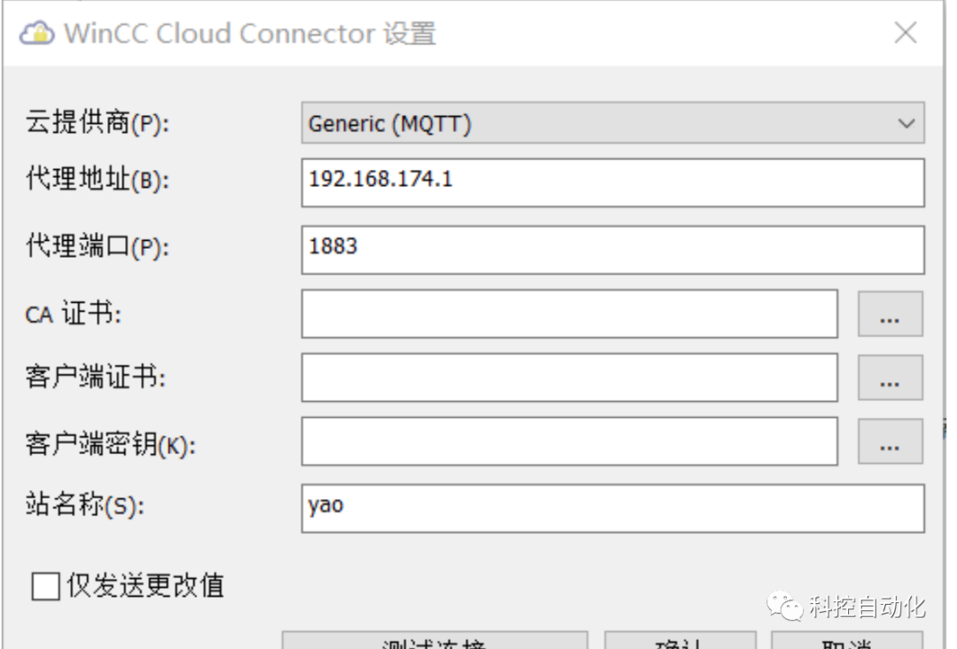The height and width of the screenshot is (649, 957).
Task: Browse for the CA 证书 file
Action: pos(890,313)
